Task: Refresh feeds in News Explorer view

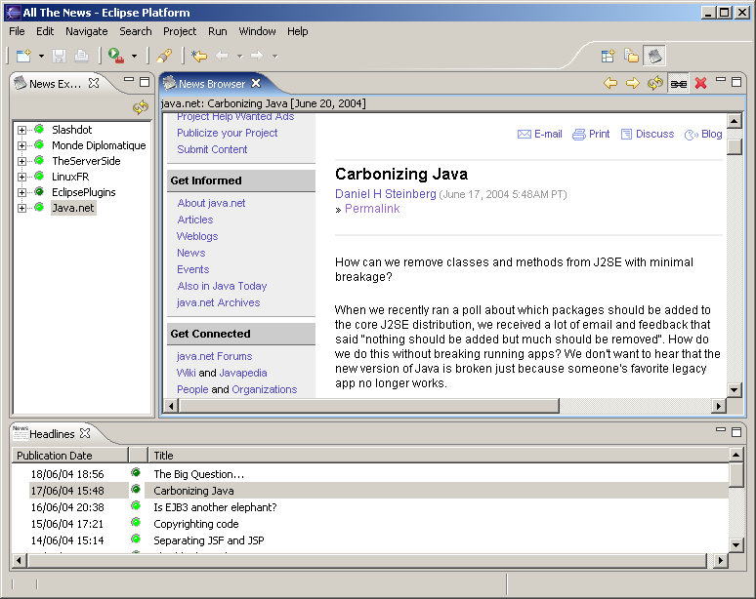Action: 141,107
